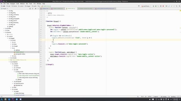Viewport: 181px width, 101px height.
Task: Run configuration with the run icon
Action: point(153,6)
